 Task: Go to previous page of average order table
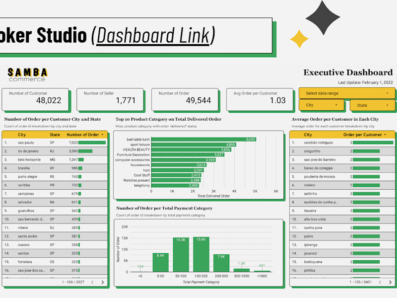(380, 282)
